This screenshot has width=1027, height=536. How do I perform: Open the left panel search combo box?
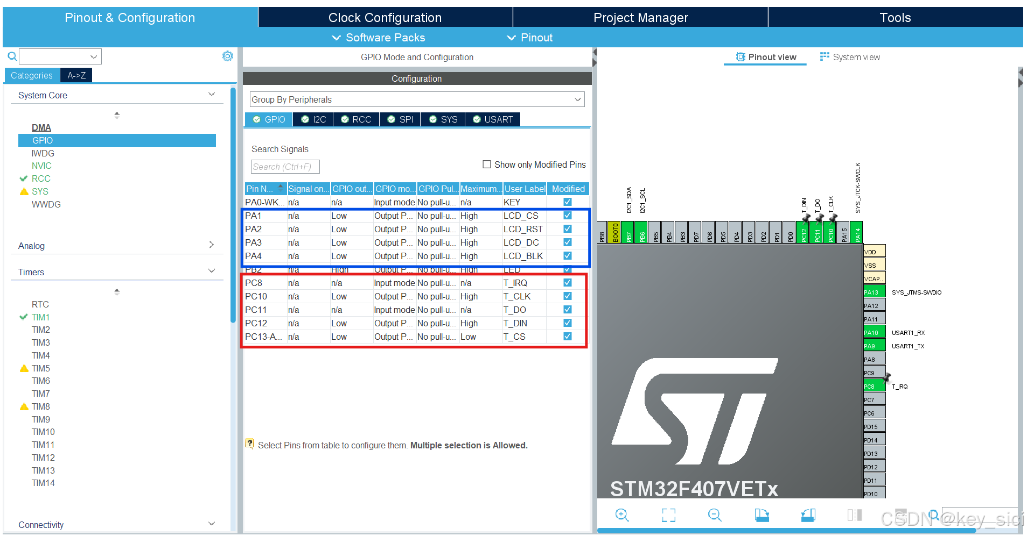pos(60,56)
